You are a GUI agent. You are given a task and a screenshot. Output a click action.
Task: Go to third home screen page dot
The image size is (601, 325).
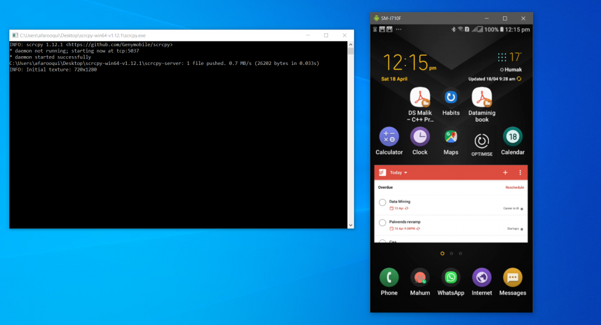click(x=460, y=254)
